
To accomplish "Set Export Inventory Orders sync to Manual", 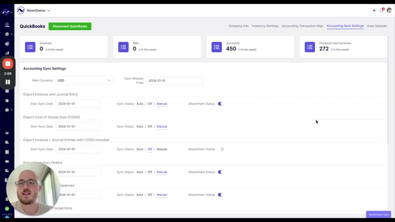I will 162,172.
